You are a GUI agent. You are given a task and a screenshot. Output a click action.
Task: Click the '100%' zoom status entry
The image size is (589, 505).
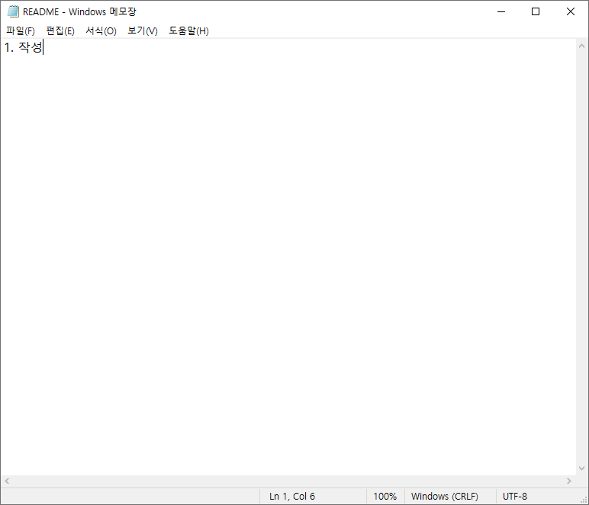point(385,497)
